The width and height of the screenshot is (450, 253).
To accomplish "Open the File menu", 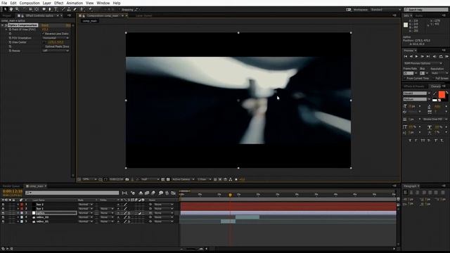I will (x=4, y=3).
